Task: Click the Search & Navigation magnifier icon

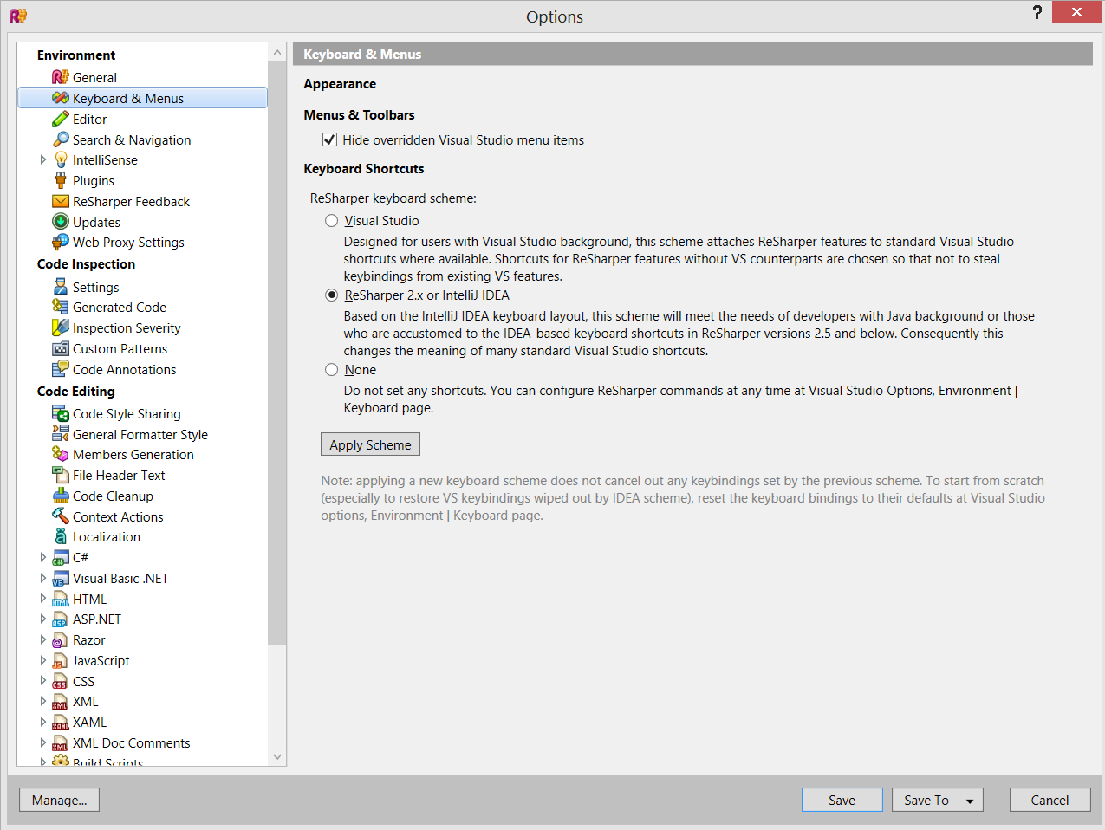Action: pyautogui.click(x=61, y=139)
